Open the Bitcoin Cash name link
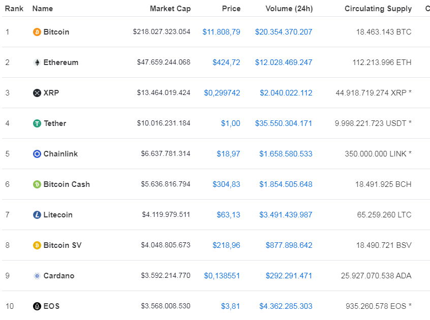430x320 pixels. point(67,184)
